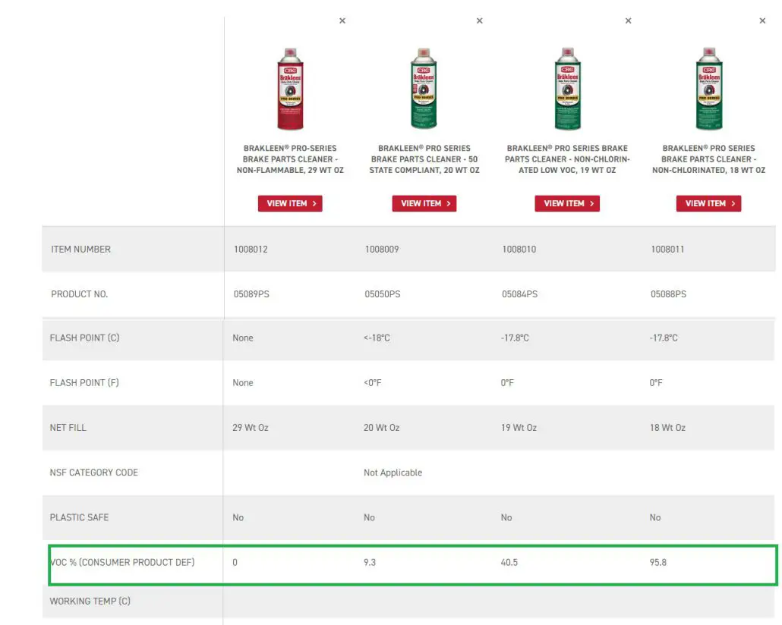Select the ITEM NUMBER row label
The image size is (782, 625).
[80, 250]
